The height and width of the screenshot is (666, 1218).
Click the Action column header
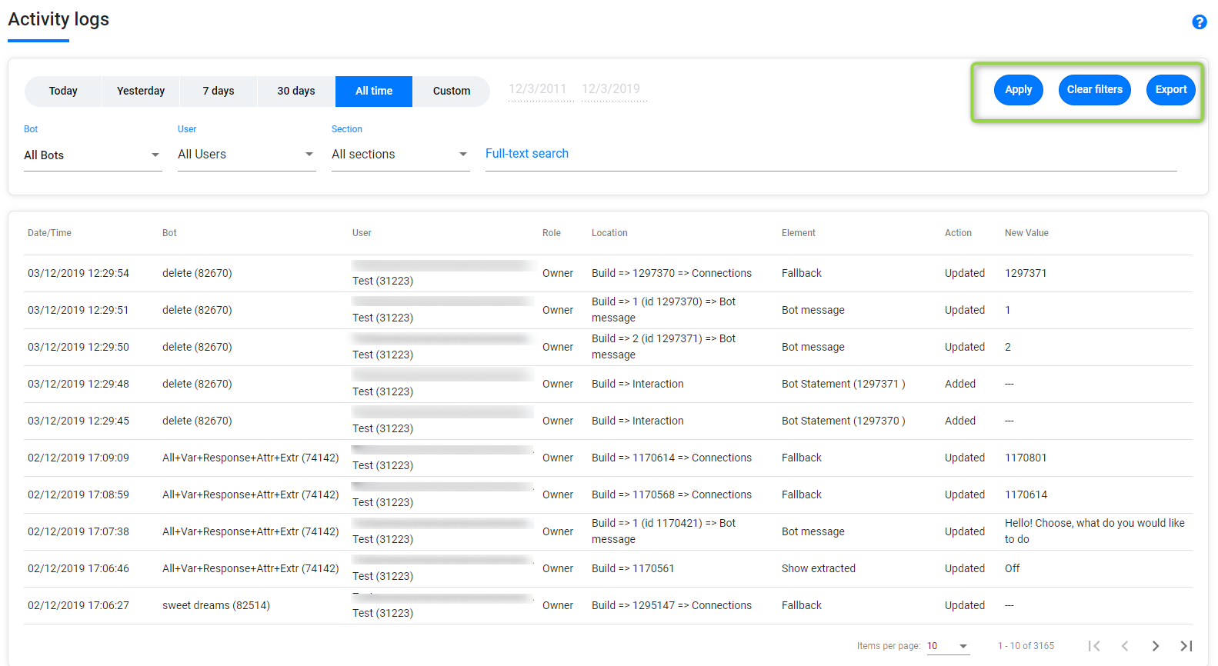coord(958,233)
